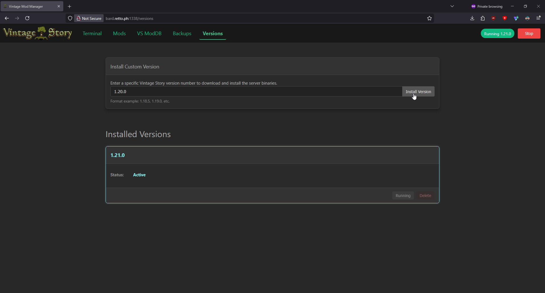Stop the running server
This screenshot has width=545, height=293.
click(529, 34)
